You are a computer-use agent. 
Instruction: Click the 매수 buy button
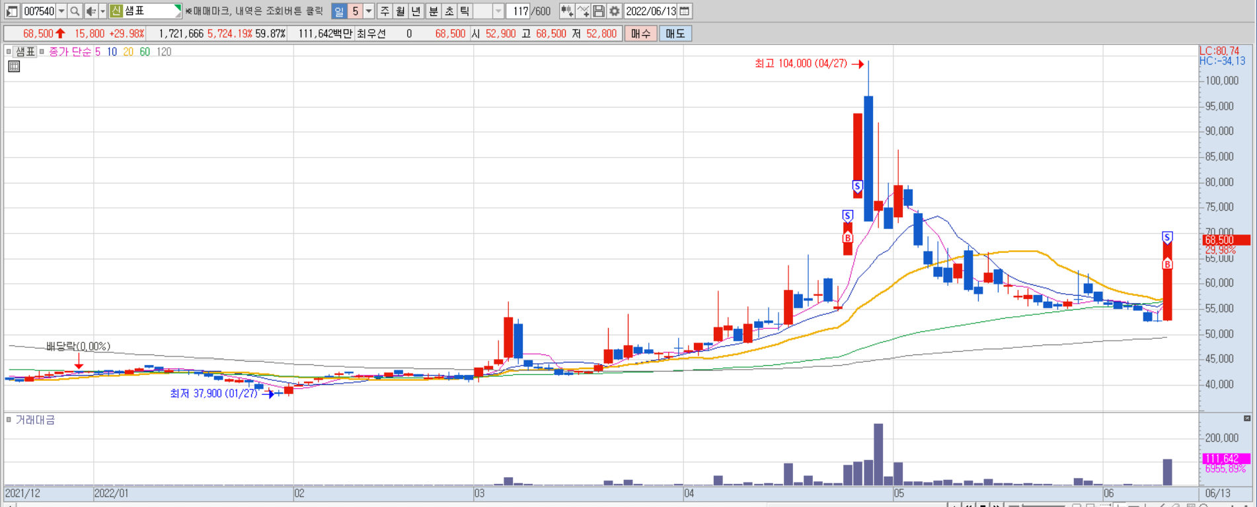[640, 34]
